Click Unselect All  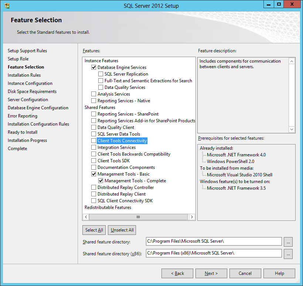pos(122,230)
